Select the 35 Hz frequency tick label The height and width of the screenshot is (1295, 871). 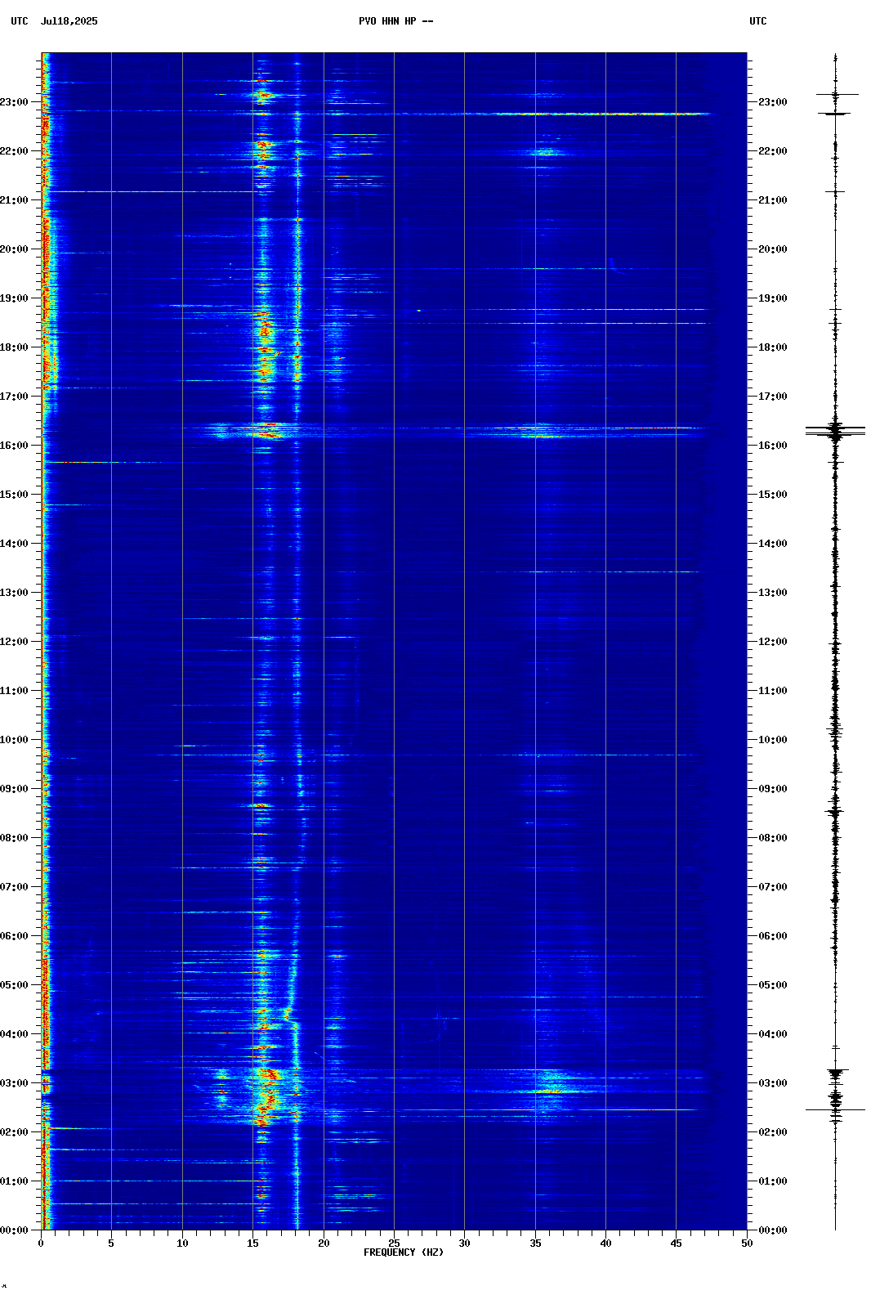pos(535,1243)
